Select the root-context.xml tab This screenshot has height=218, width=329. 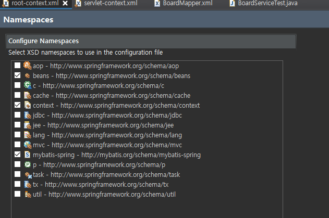pos(35,3)
